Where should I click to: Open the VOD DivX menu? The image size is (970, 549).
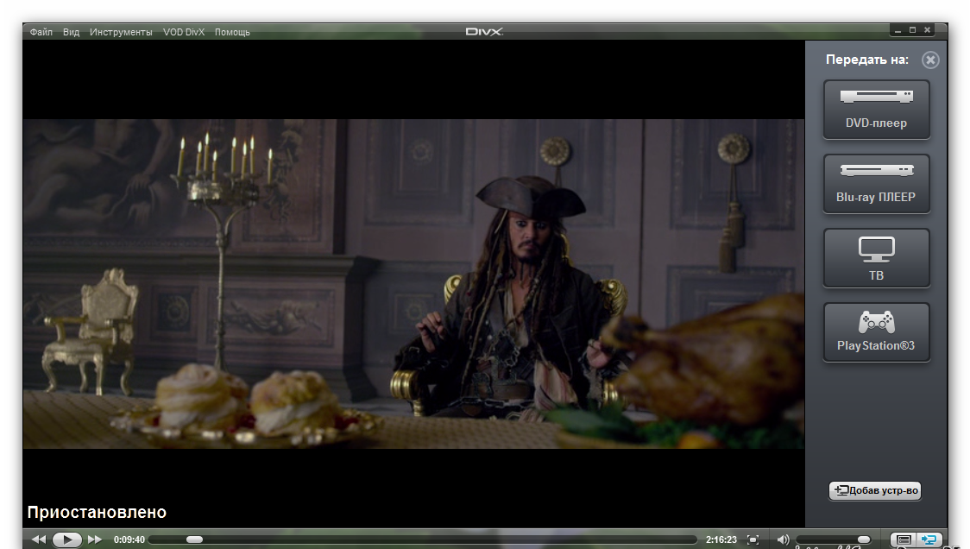point(184,32)
